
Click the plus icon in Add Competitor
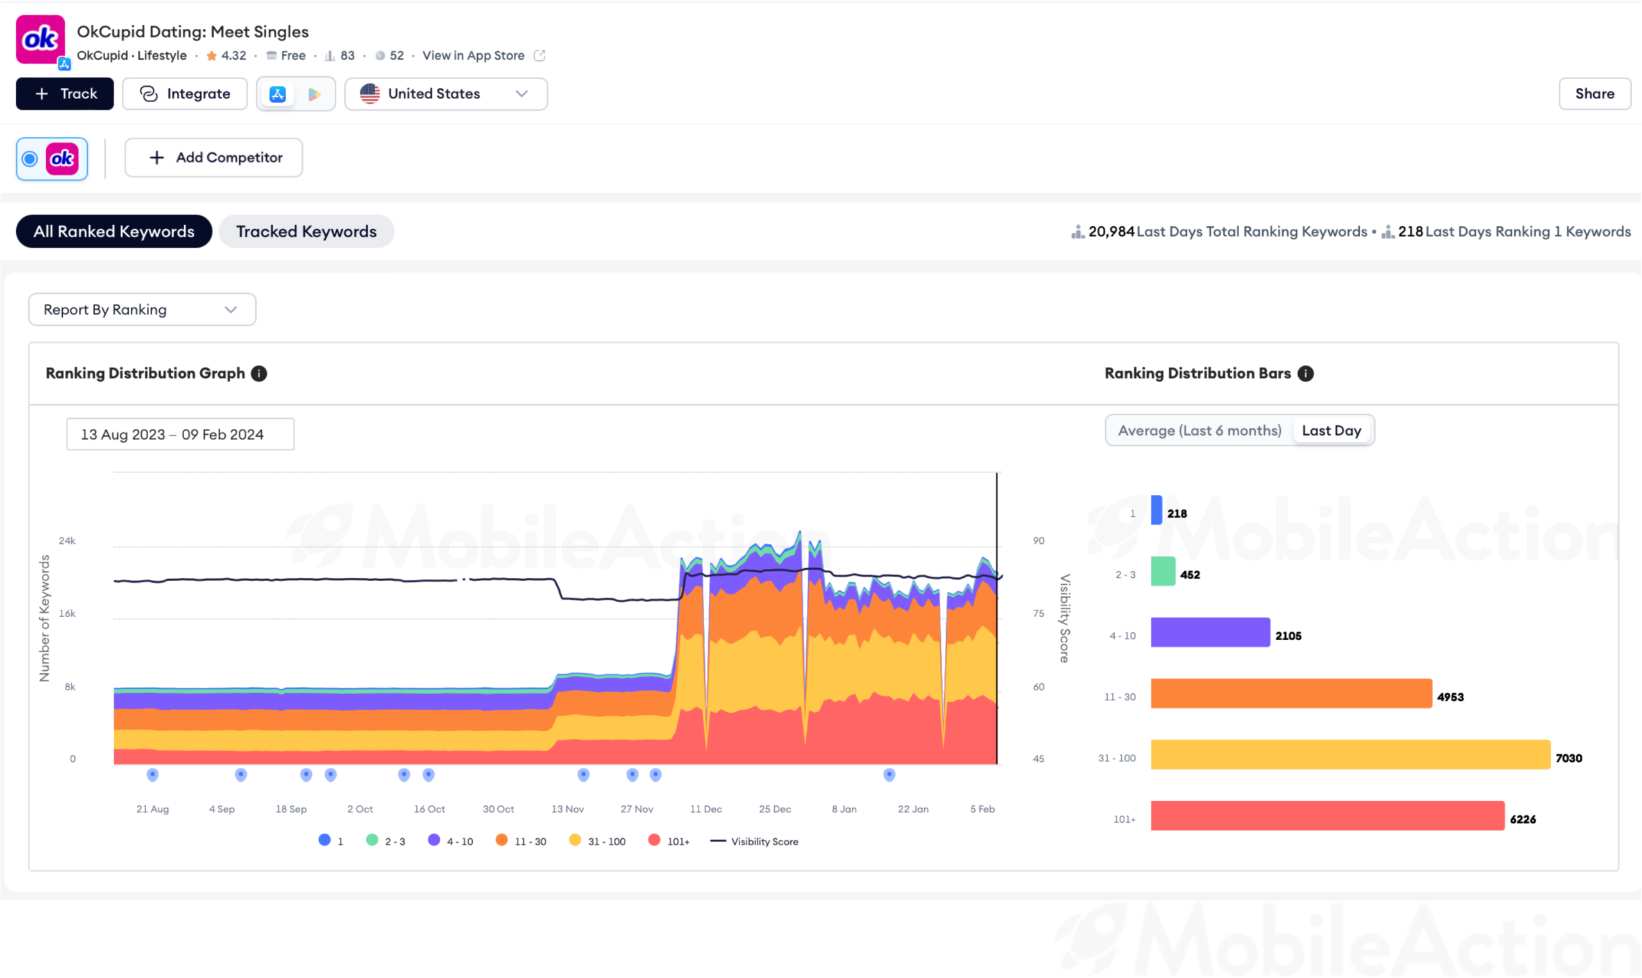pos(157,158)
